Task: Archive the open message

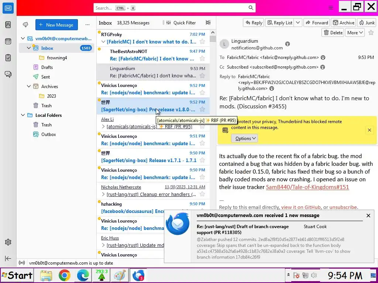Action: pyautogui.click(x=344, y=22)
